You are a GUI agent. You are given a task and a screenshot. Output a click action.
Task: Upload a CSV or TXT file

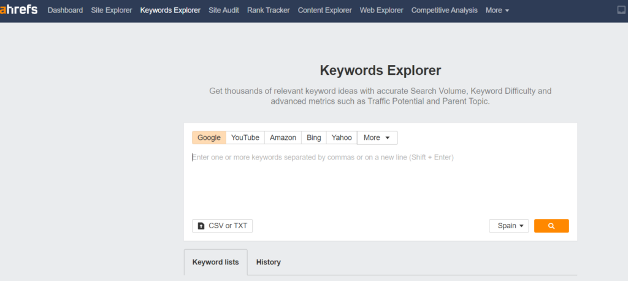[x=222, y=226]
